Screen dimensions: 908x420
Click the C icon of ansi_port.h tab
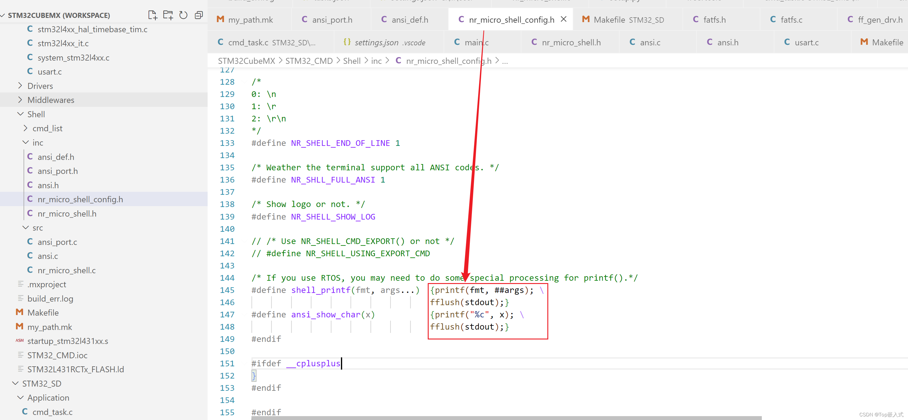[x=305, y=20]
